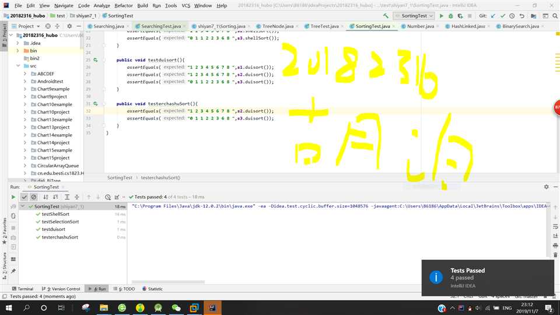Sort test results by duration

click(56, 197)
